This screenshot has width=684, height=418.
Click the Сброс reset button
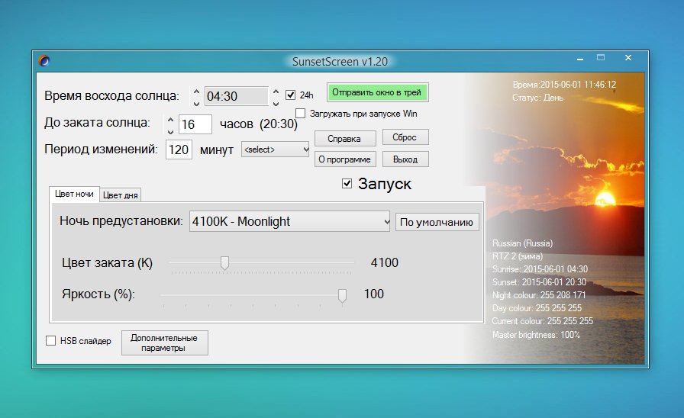pos(405,137)
